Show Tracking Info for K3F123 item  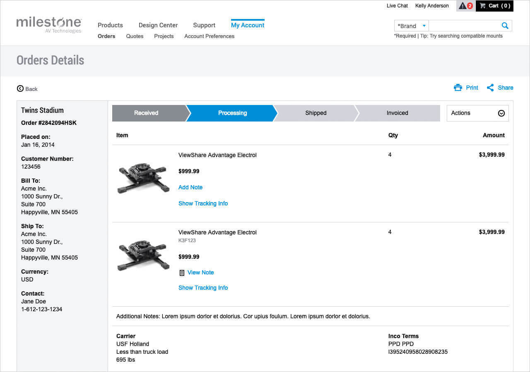[203, 288]
